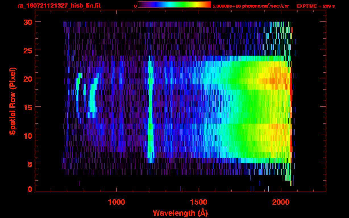Click the x-axis tick label 2000
The width and height of the screenshot is (349, 218).
click(x=281, y=202)
